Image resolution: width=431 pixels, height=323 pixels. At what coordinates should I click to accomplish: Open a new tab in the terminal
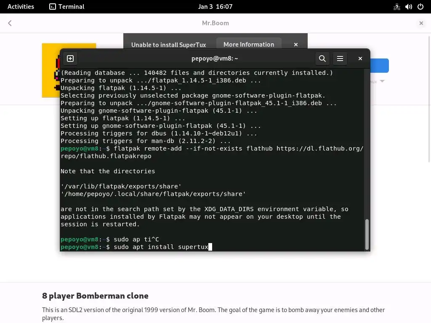[x=70, y=58]
